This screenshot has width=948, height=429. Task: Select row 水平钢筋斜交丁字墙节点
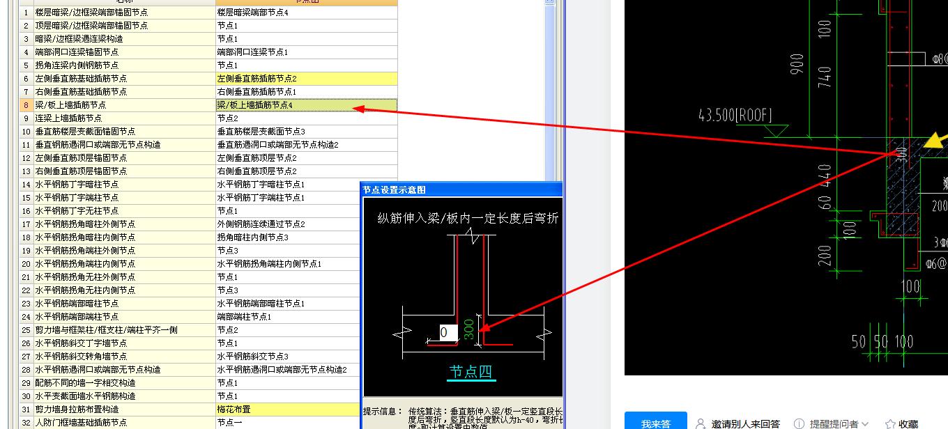tap(124, 343)
